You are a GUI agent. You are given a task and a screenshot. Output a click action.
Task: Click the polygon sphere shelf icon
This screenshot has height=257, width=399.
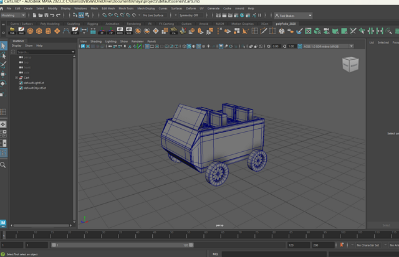coord(30,31)
